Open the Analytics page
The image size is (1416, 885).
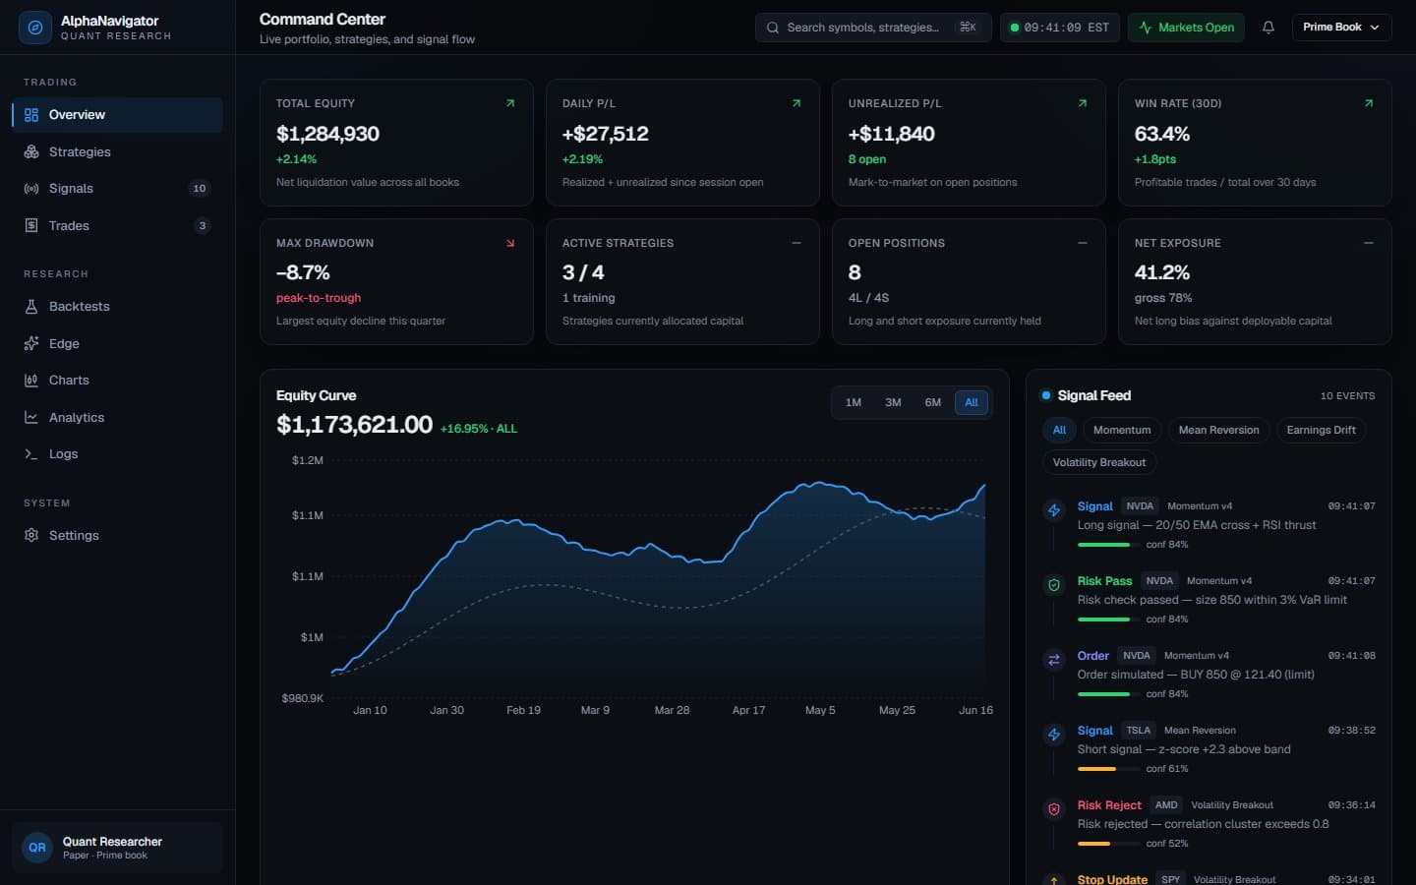117,418
